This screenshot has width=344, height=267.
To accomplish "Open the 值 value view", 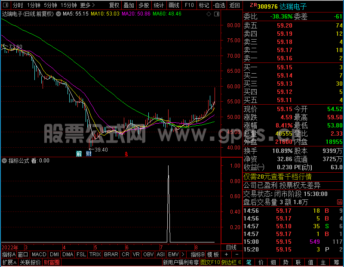I will (x=310, y=262).
